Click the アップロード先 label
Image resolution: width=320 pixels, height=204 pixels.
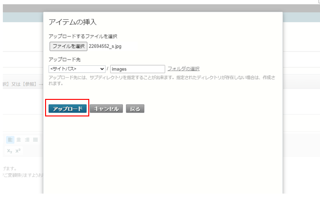[61, 60]
